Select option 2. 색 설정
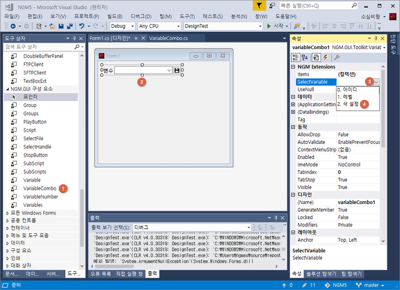Image resolution: width=400 pixels, height=290 pixels. pyautogui.click(x=348, y=104)
